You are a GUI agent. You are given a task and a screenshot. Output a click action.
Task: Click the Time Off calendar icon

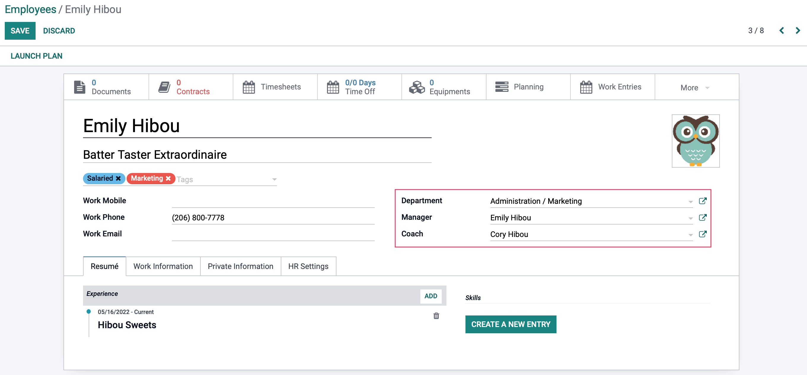click(333, 87)
